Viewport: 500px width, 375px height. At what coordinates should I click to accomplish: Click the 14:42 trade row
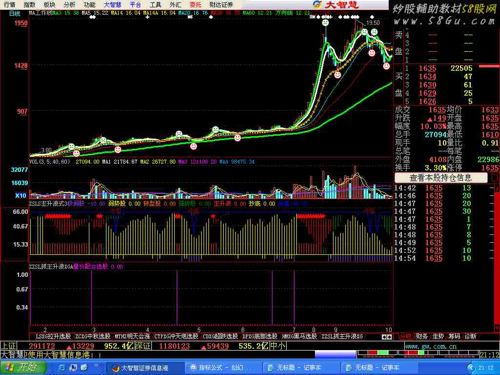[x=443, y=188]
